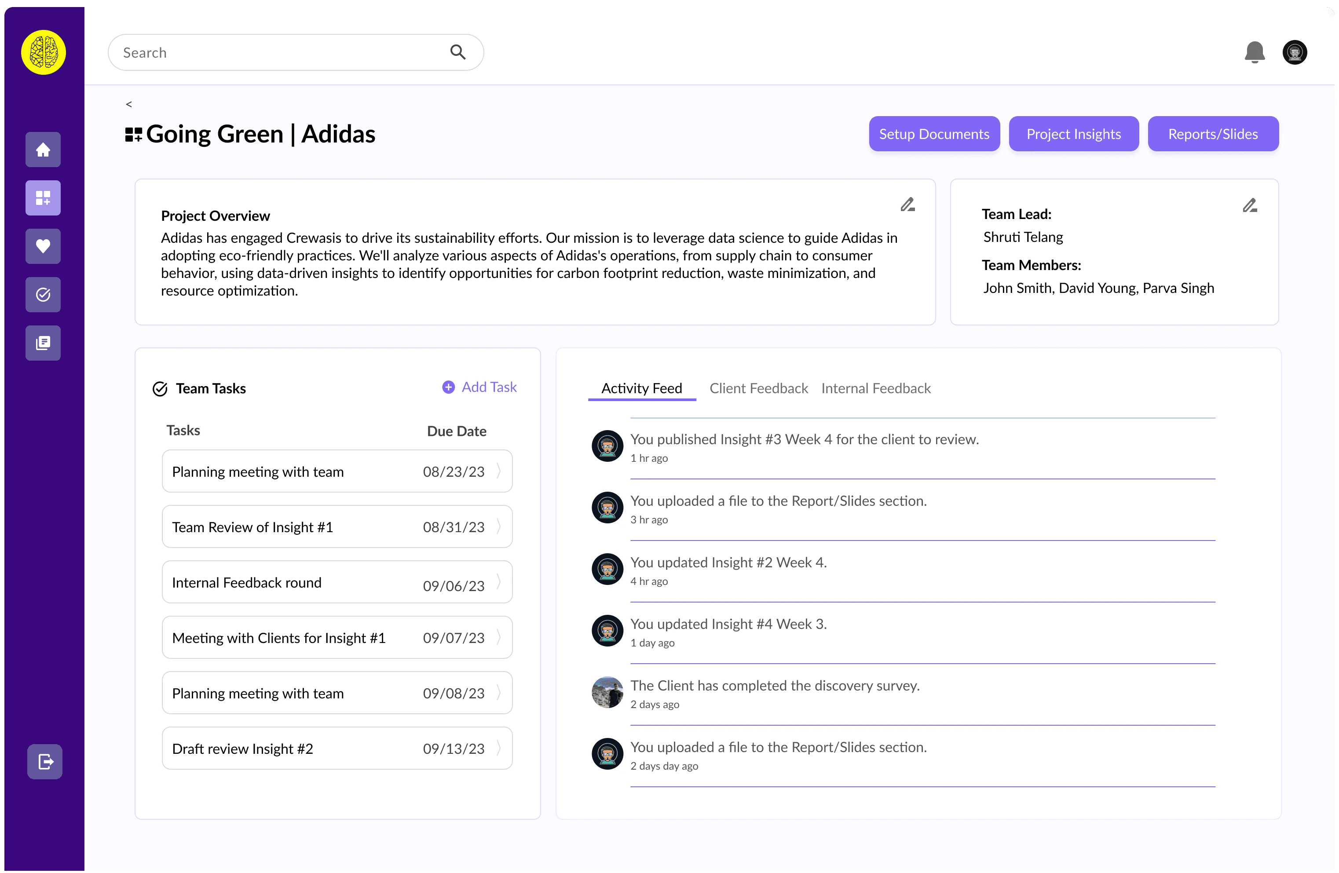The image size is (1339, 873).
Task: Expand Internal Feedback round task chevron
Action: click(498, 582)
